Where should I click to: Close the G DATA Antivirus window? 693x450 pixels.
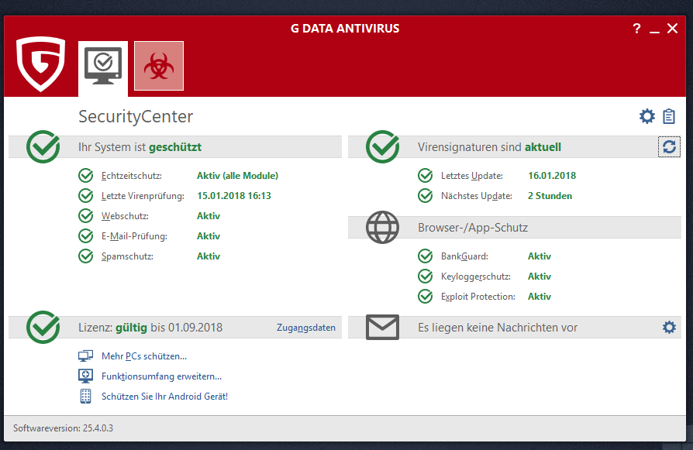point(672,29)
